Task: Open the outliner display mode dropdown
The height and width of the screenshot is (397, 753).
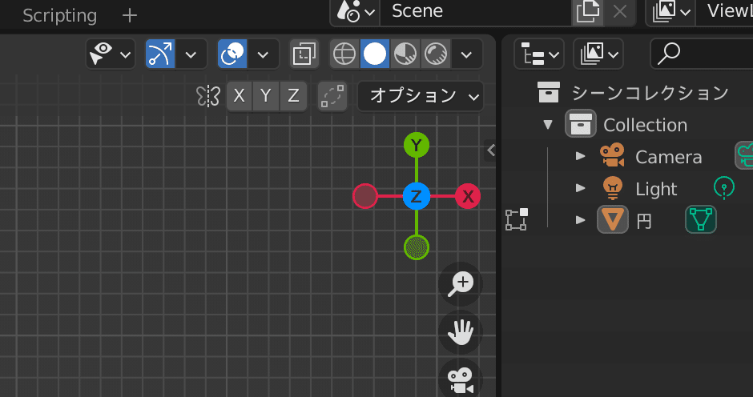Action: tap(598, 54)
